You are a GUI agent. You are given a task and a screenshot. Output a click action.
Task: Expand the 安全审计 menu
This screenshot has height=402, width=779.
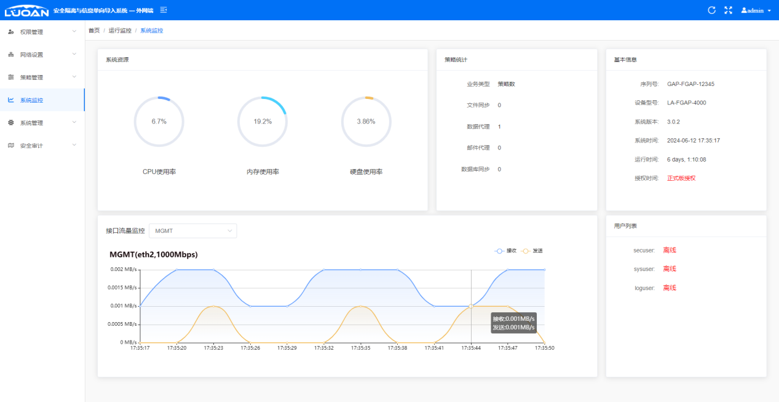(x=42, y=145)
